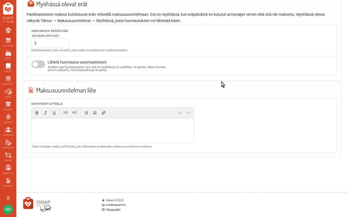Screen dimensions: 347x217
Task: Click the 'Maksusuunnitelman liite' heading
Action: point(66,90)
